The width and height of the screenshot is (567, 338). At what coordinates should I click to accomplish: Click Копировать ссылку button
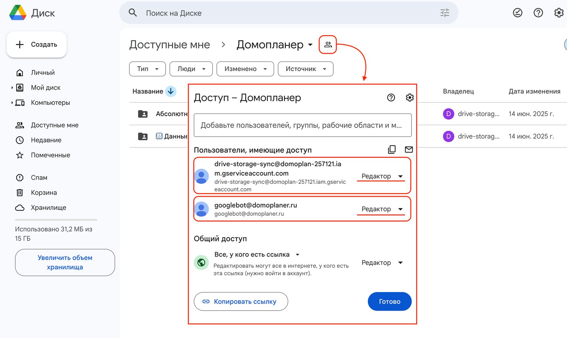(x=240, y=301)
